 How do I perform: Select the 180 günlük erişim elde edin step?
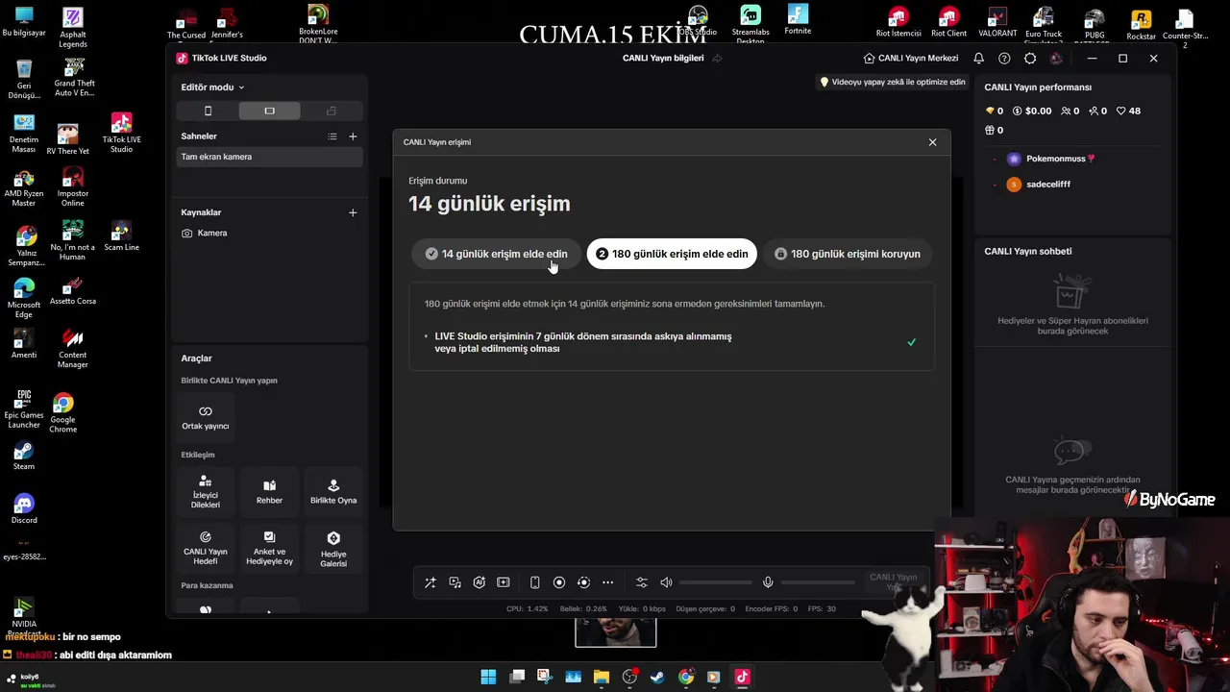pyautogui.click(x=672, y=254)
